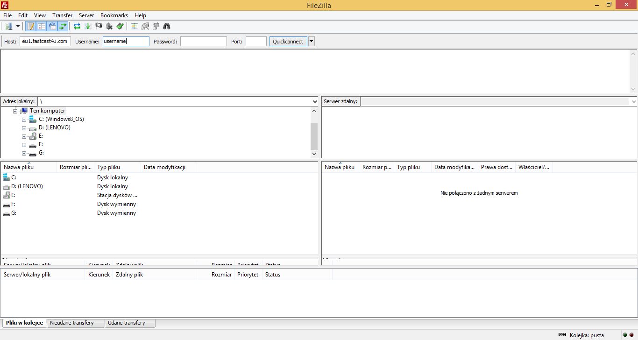Open the Serwer zdalny path dropdown
The height and width of the screenshot is (340, 638).
[x=634, y=101]
